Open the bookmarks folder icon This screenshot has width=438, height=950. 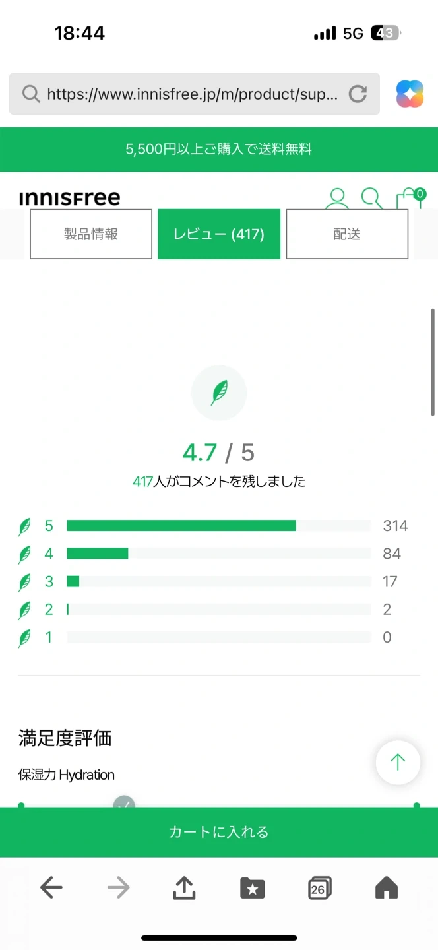click(252, 888)
